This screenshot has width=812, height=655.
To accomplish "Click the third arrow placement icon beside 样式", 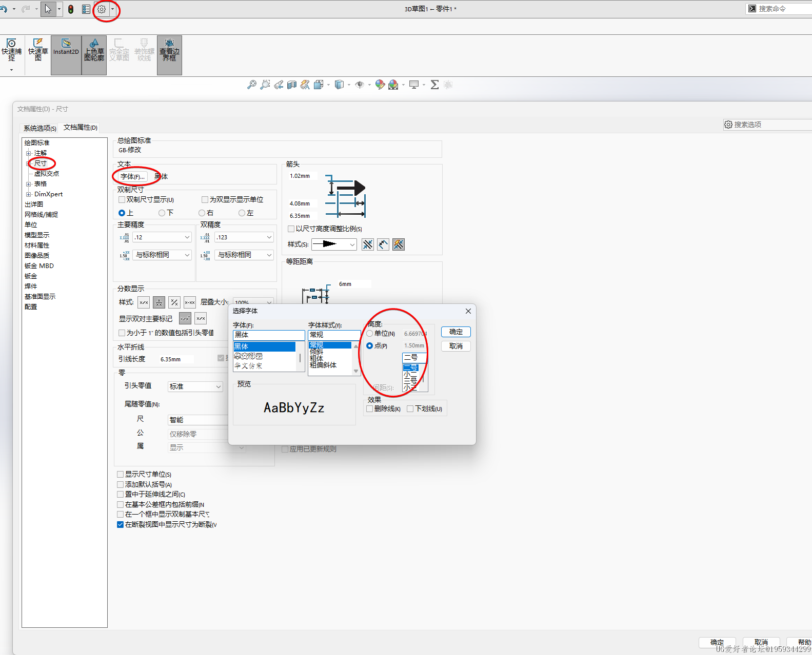I will coord(399,244).
